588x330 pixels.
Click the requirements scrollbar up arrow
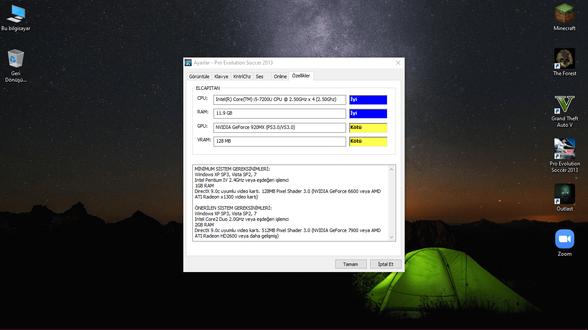tap(391, 169)
